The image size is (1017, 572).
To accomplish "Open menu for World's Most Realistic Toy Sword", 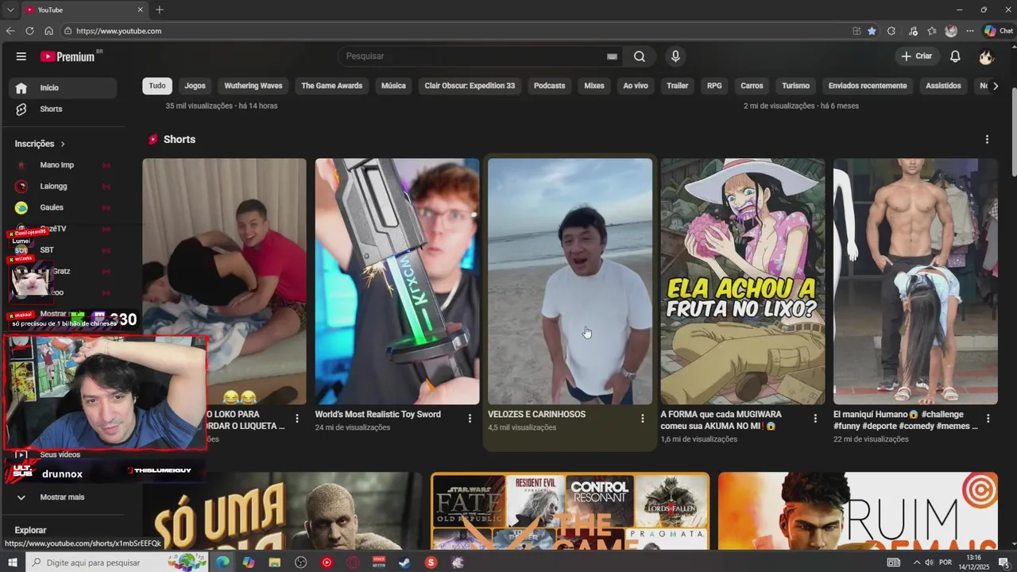I will (x=470, y=418).
